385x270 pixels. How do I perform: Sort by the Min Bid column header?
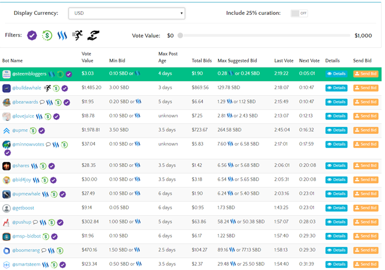(117, 61)
